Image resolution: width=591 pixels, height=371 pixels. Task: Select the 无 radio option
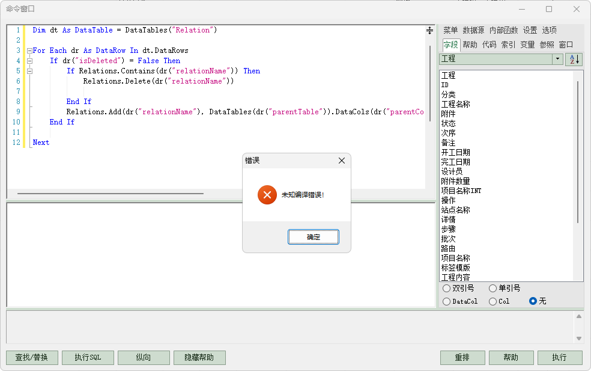538,301
